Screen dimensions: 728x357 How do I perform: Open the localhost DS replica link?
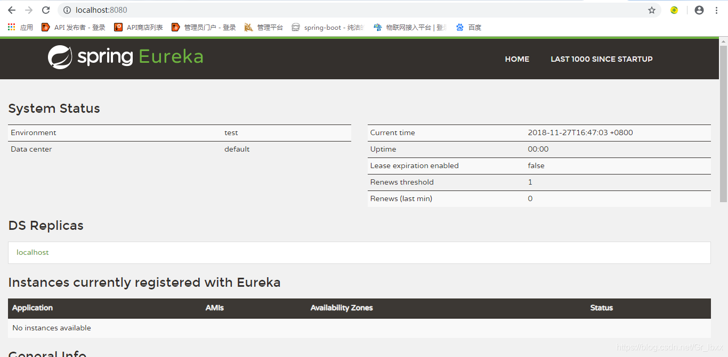(33, 252)
